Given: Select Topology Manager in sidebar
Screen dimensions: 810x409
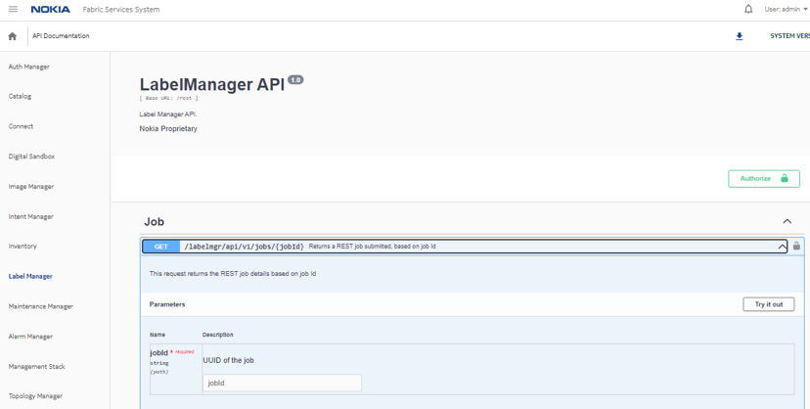Looking at the screenshot, I should coord(35,396).
